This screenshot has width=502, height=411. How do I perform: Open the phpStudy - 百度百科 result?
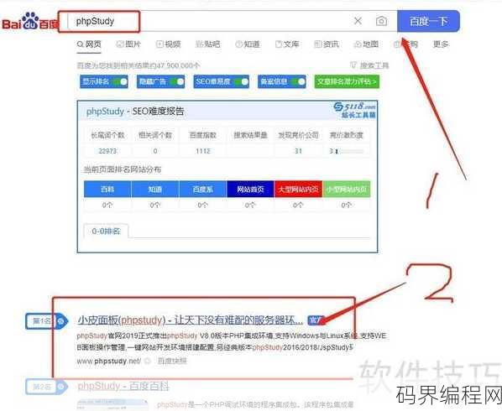tap(123, 386)
